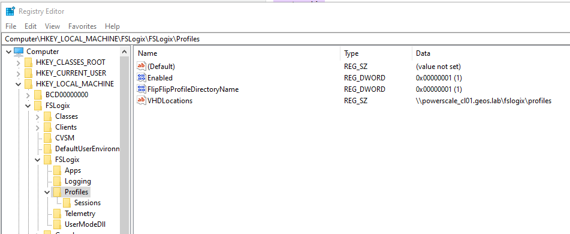The width and height of the screenshot is (570, 234).
Task: Select the HKEY_CURRENT_USER key
Action: pyautogui.click(x=71, y=74)
